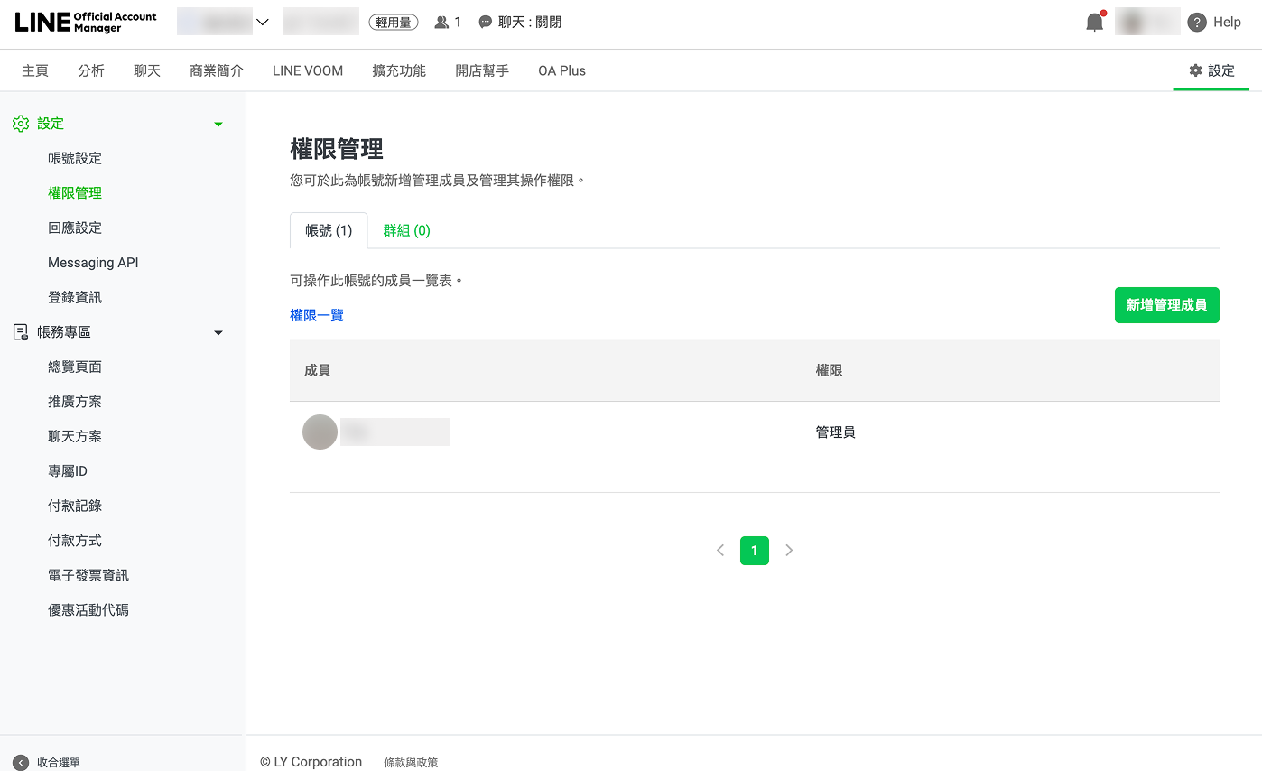Click the 聊天 : 關閉 status text
1262x771 pixels.
tap(530, 23)
